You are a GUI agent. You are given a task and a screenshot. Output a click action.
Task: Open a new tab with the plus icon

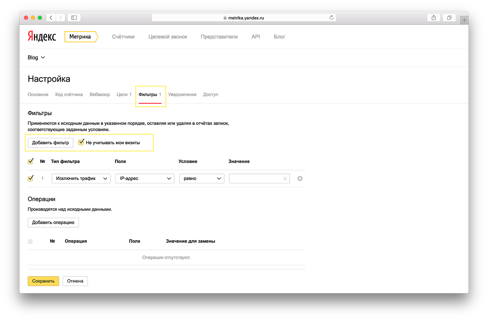coord(464,20)
